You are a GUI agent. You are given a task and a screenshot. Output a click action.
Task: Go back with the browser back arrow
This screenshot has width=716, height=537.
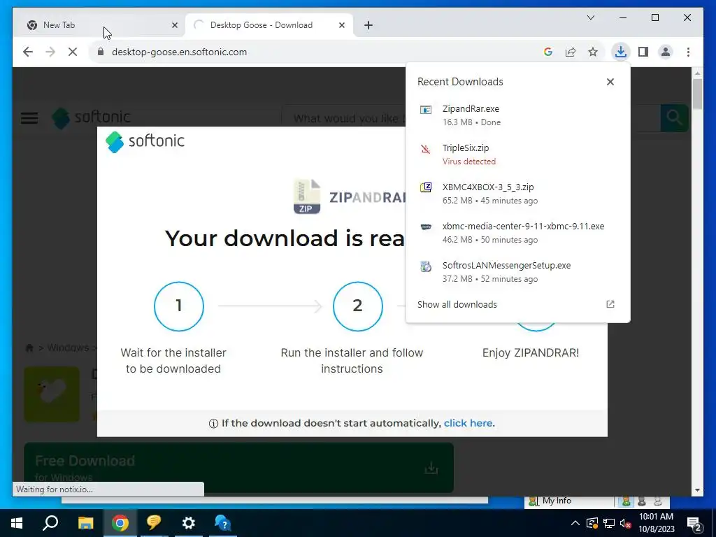point(28,52)
